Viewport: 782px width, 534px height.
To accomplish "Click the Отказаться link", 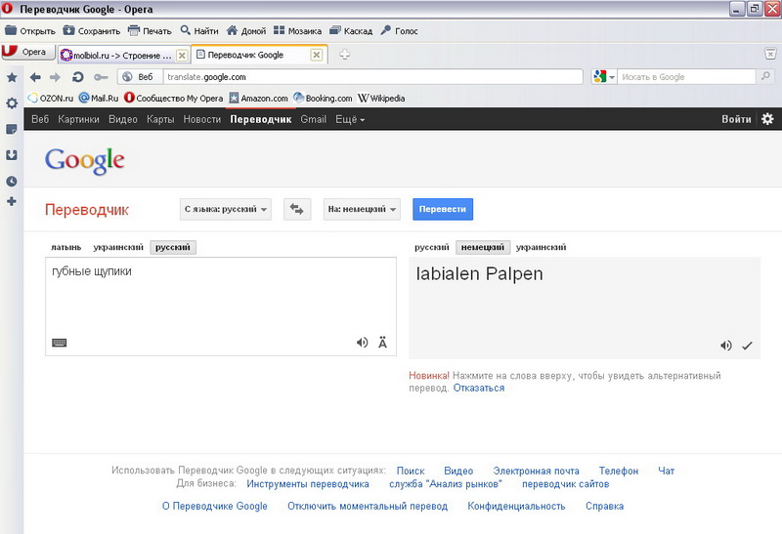I will pos(479,388).
